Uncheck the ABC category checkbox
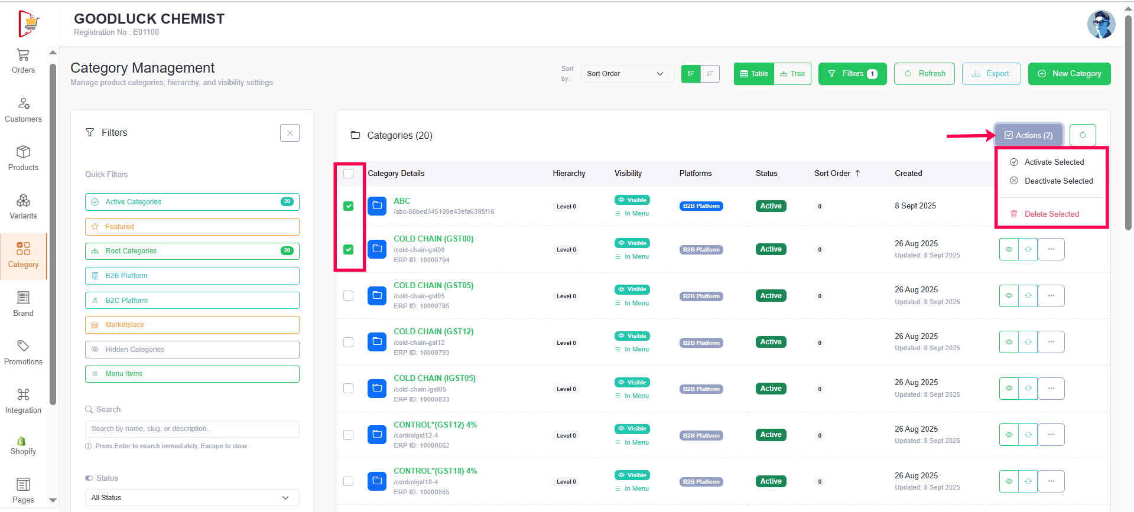1134x512 pixels. pyautogui.click(x=349, y=206)
